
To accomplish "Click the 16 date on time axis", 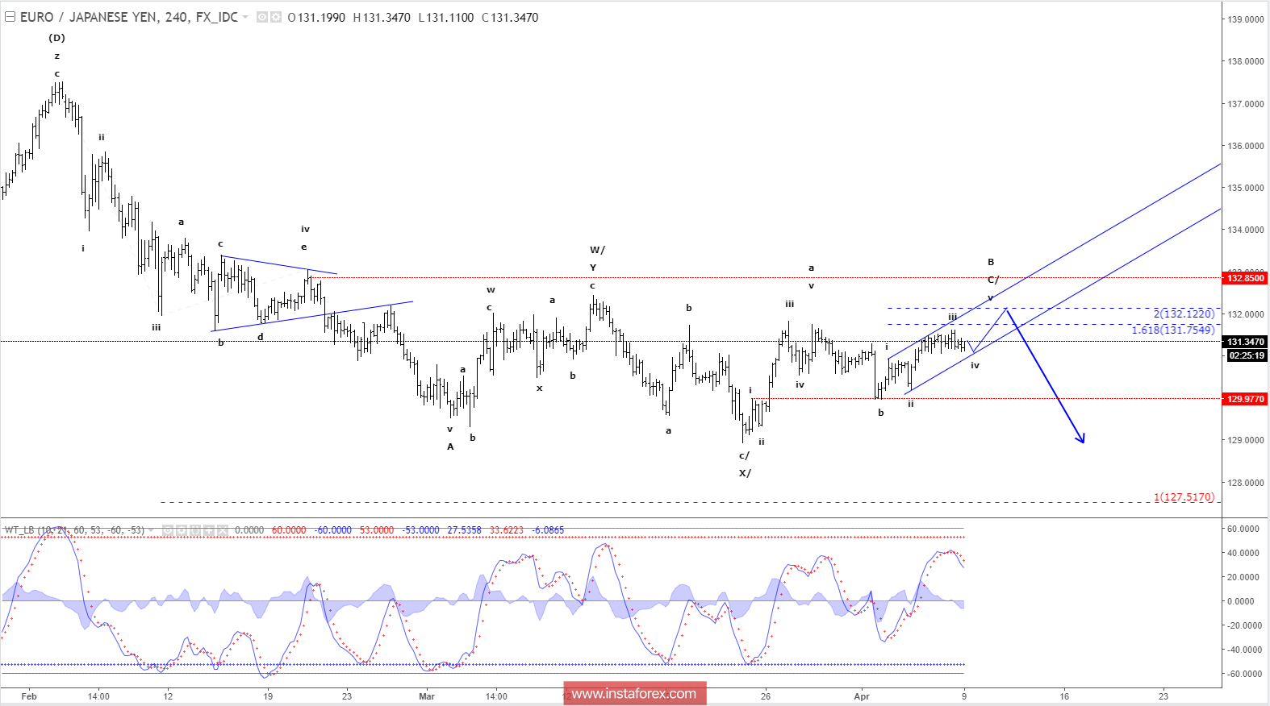I will (x=1064, y=696).
